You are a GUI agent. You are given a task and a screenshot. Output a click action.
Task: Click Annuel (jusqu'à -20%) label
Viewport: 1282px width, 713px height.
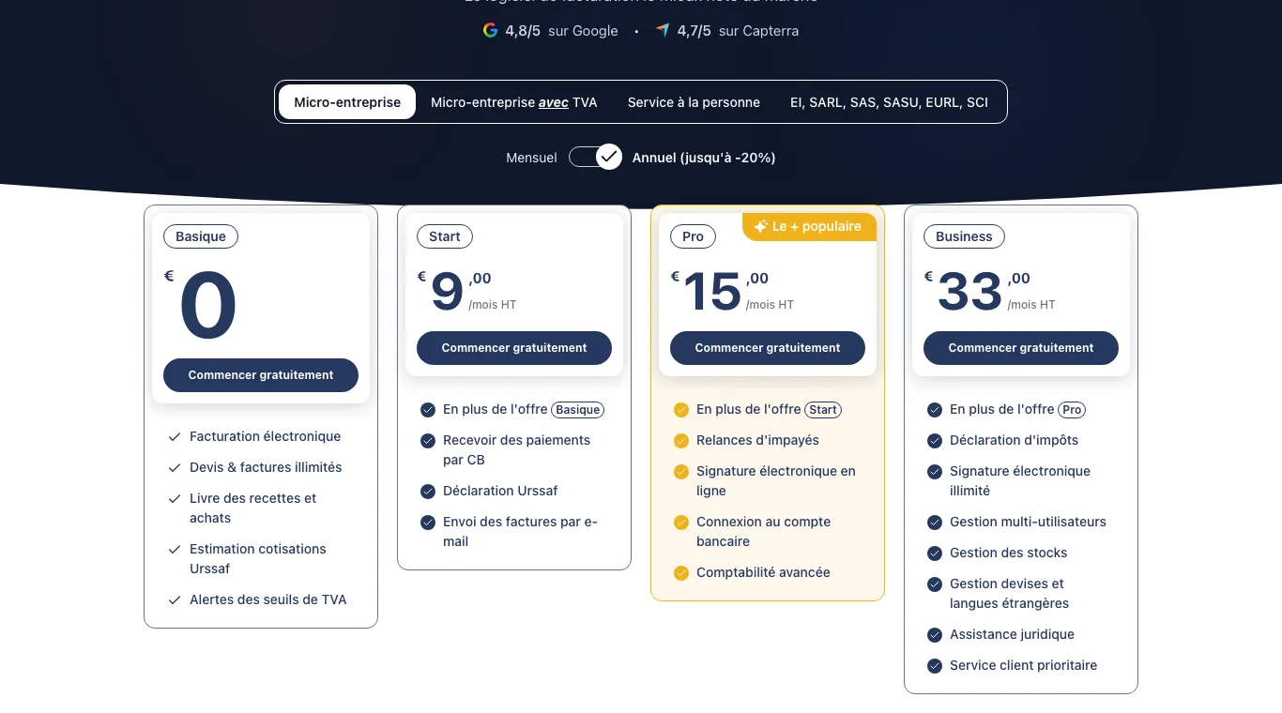[704, 158]
